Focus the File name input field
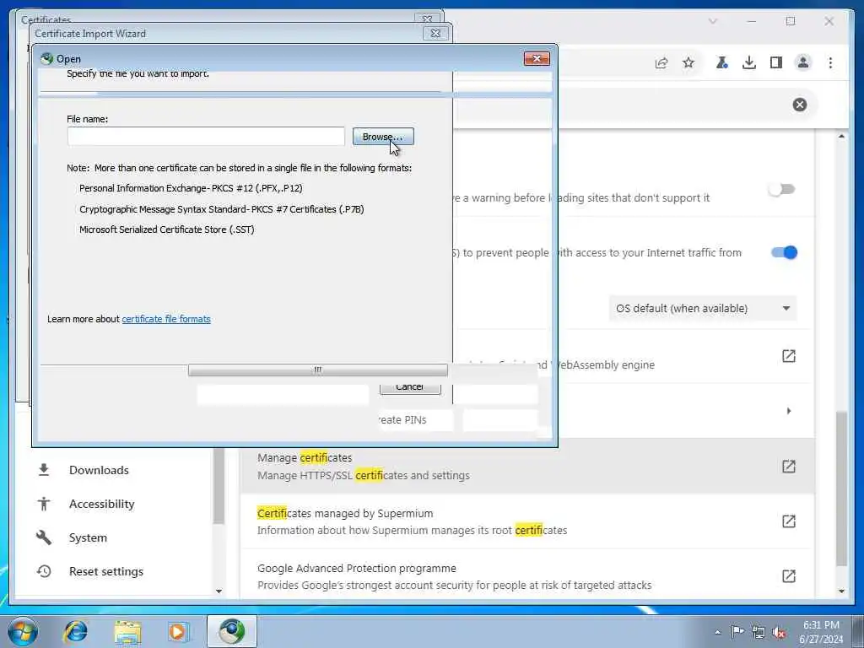The height and width of the screenshot is (648, 864). coord(206,137)
